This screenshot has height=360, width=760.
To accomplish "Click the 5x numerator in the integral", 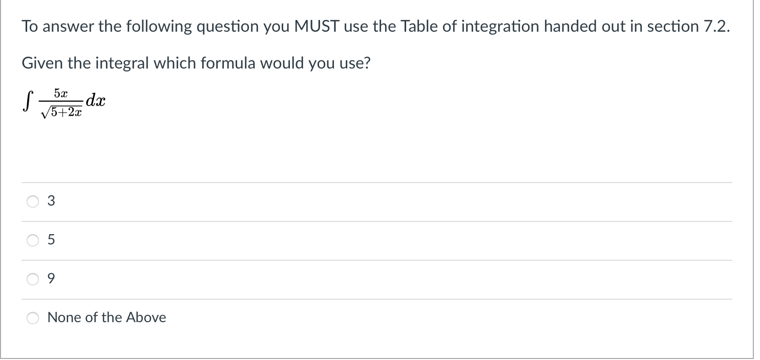I will pos(61,93).
